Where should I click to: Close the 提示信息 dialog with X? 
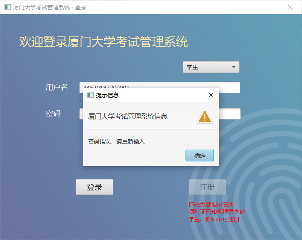click(211, 95)
